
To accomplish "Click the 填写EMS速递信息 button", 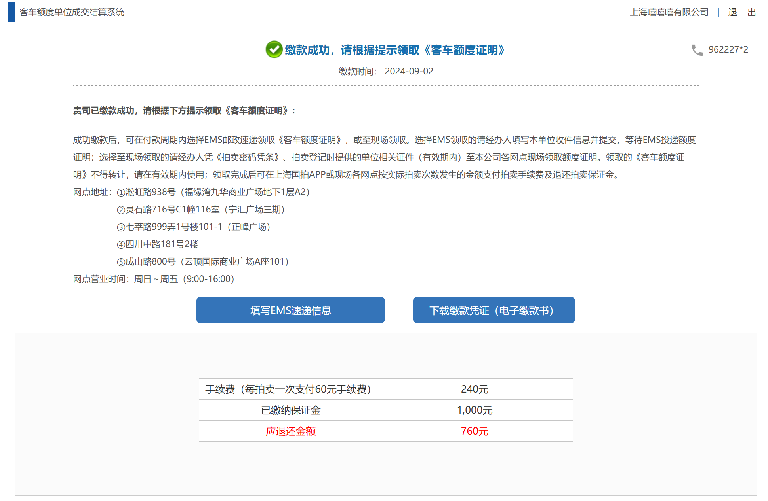I will (x=290, y=310).
